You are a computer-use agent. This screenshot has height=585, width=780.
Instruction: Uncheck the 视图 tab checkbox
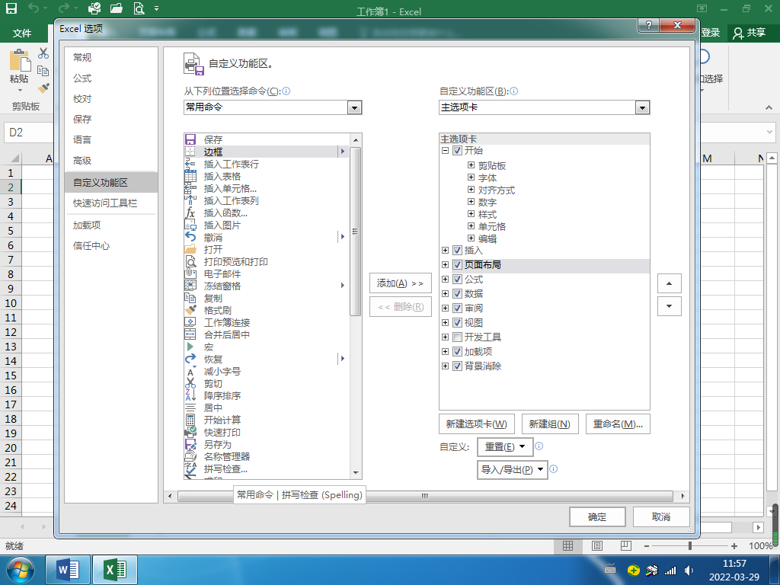pos(458,323)
